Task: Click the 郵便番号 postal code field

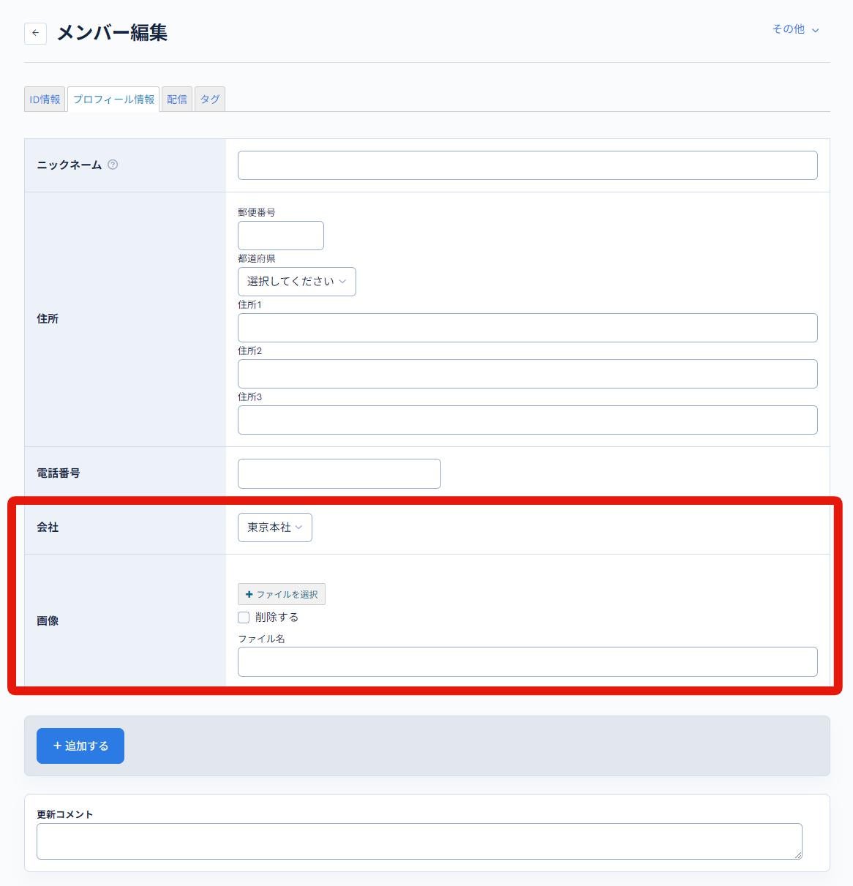Action: (280, 235)
